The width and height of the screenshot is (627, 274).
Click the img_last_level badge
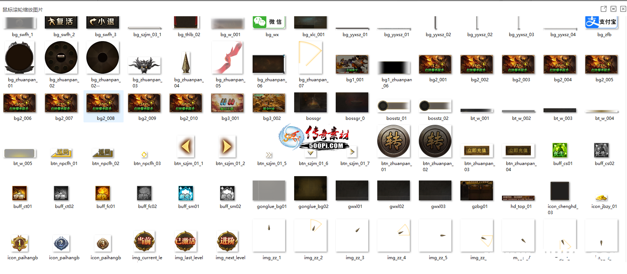(186, 241)
